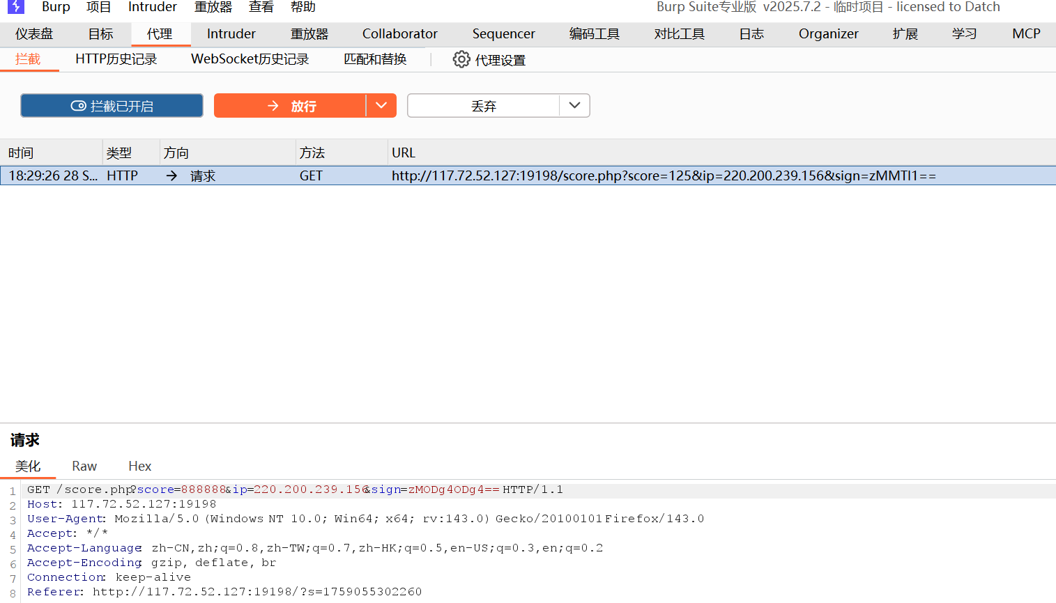1056x603 pixels.
Task: Click the User-Agent header line
Action: coord(365,519)
